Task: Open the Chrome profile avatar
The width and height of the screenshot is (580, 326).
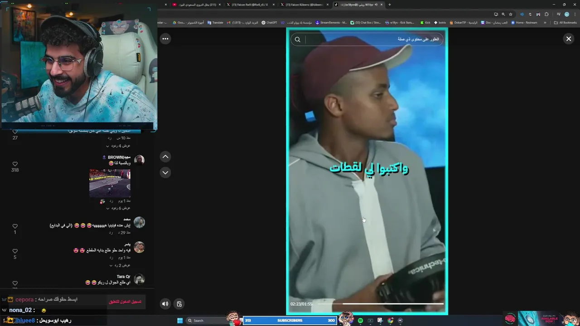Action: pos(566,14)
